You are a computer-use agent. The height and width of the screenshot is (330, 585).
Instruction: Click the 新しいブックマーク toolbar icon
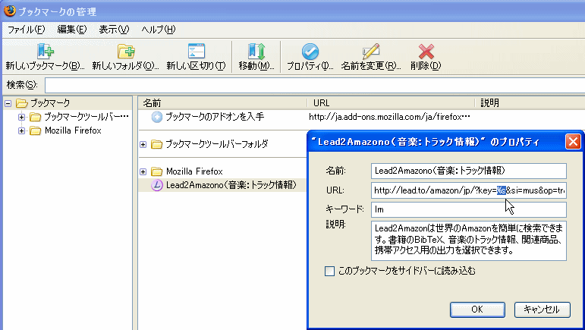[x=45, y=51]
